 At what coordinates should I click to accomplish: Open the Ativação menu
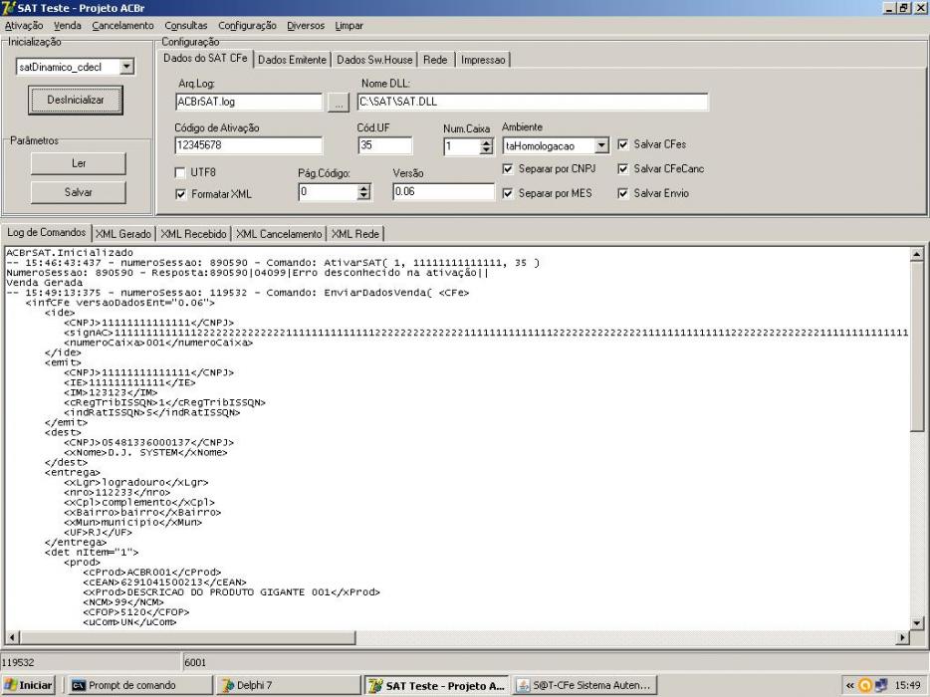[x=24, y=26]
